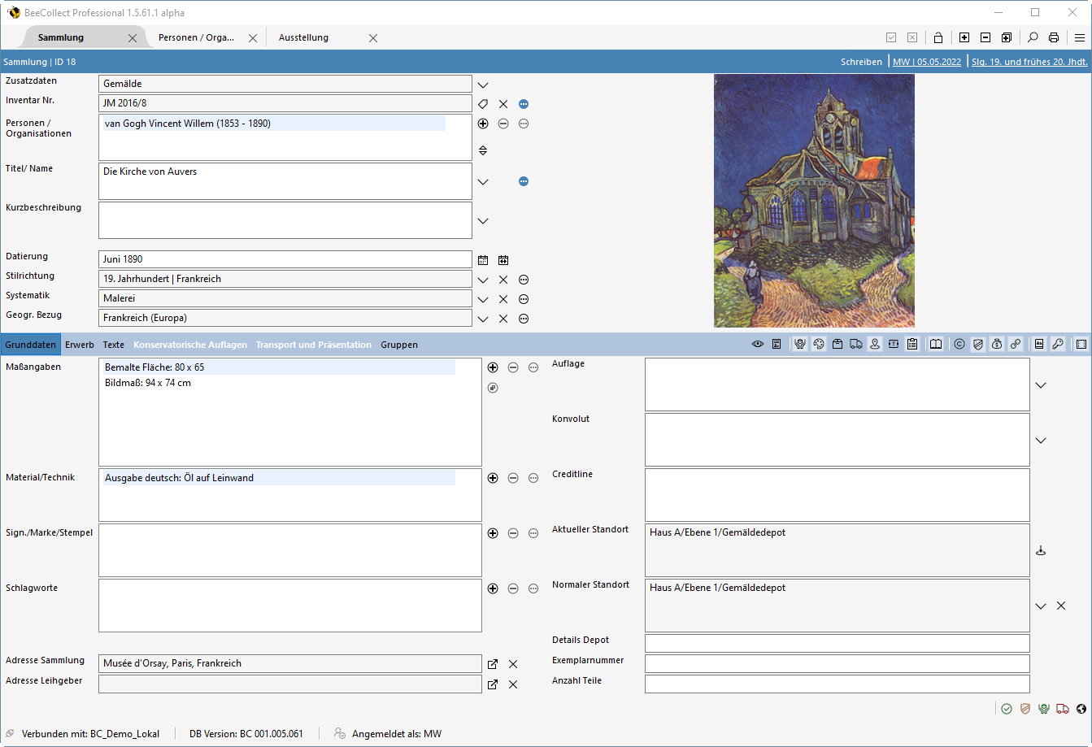This screenshot has width=1092, height=747.
Task: Click the money bag icon
Action: coord(997,345)
